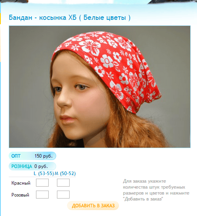The height and width of the screenshot is (216, 197).
Task: Enlarge the product photo of the mannequin
Action: pyautogui.click(x=100, y=87)
